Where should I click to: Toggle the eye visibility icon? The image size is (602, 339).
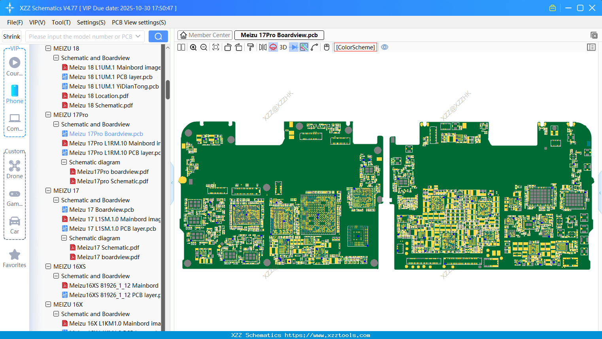(385, 47)
